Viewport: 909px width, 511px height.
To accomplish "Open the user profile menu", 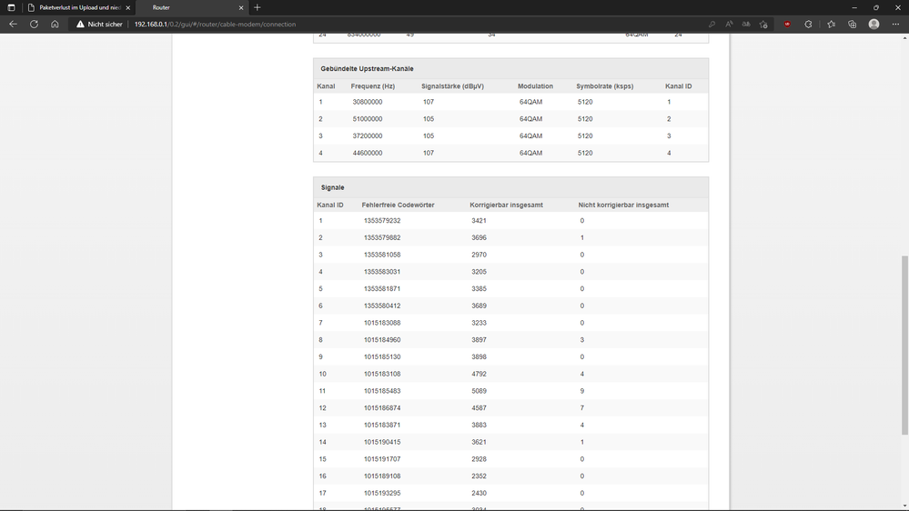I will click(x=874, y=25).
